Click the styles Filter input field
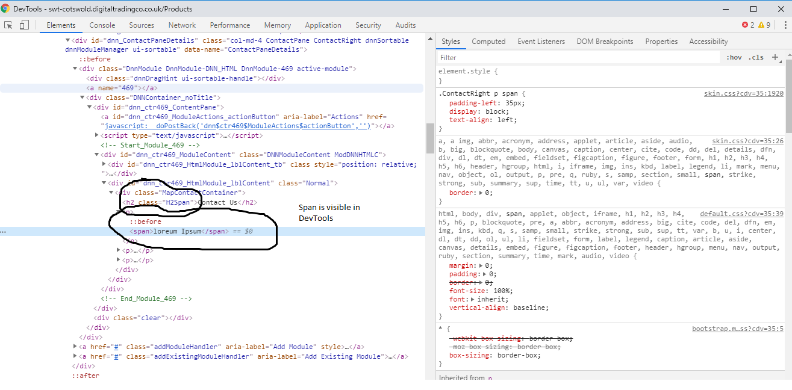Viewport: 792px width, 390px height. click(579, 58)
